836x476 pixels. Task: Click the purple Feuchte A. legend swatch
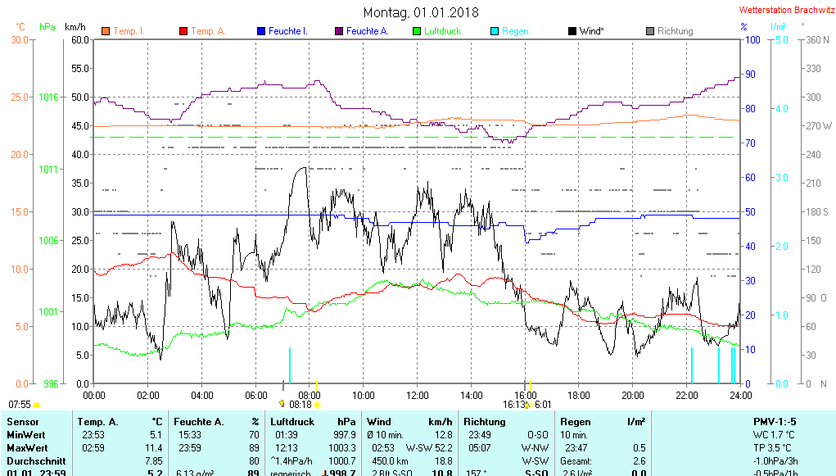(338, 31)
